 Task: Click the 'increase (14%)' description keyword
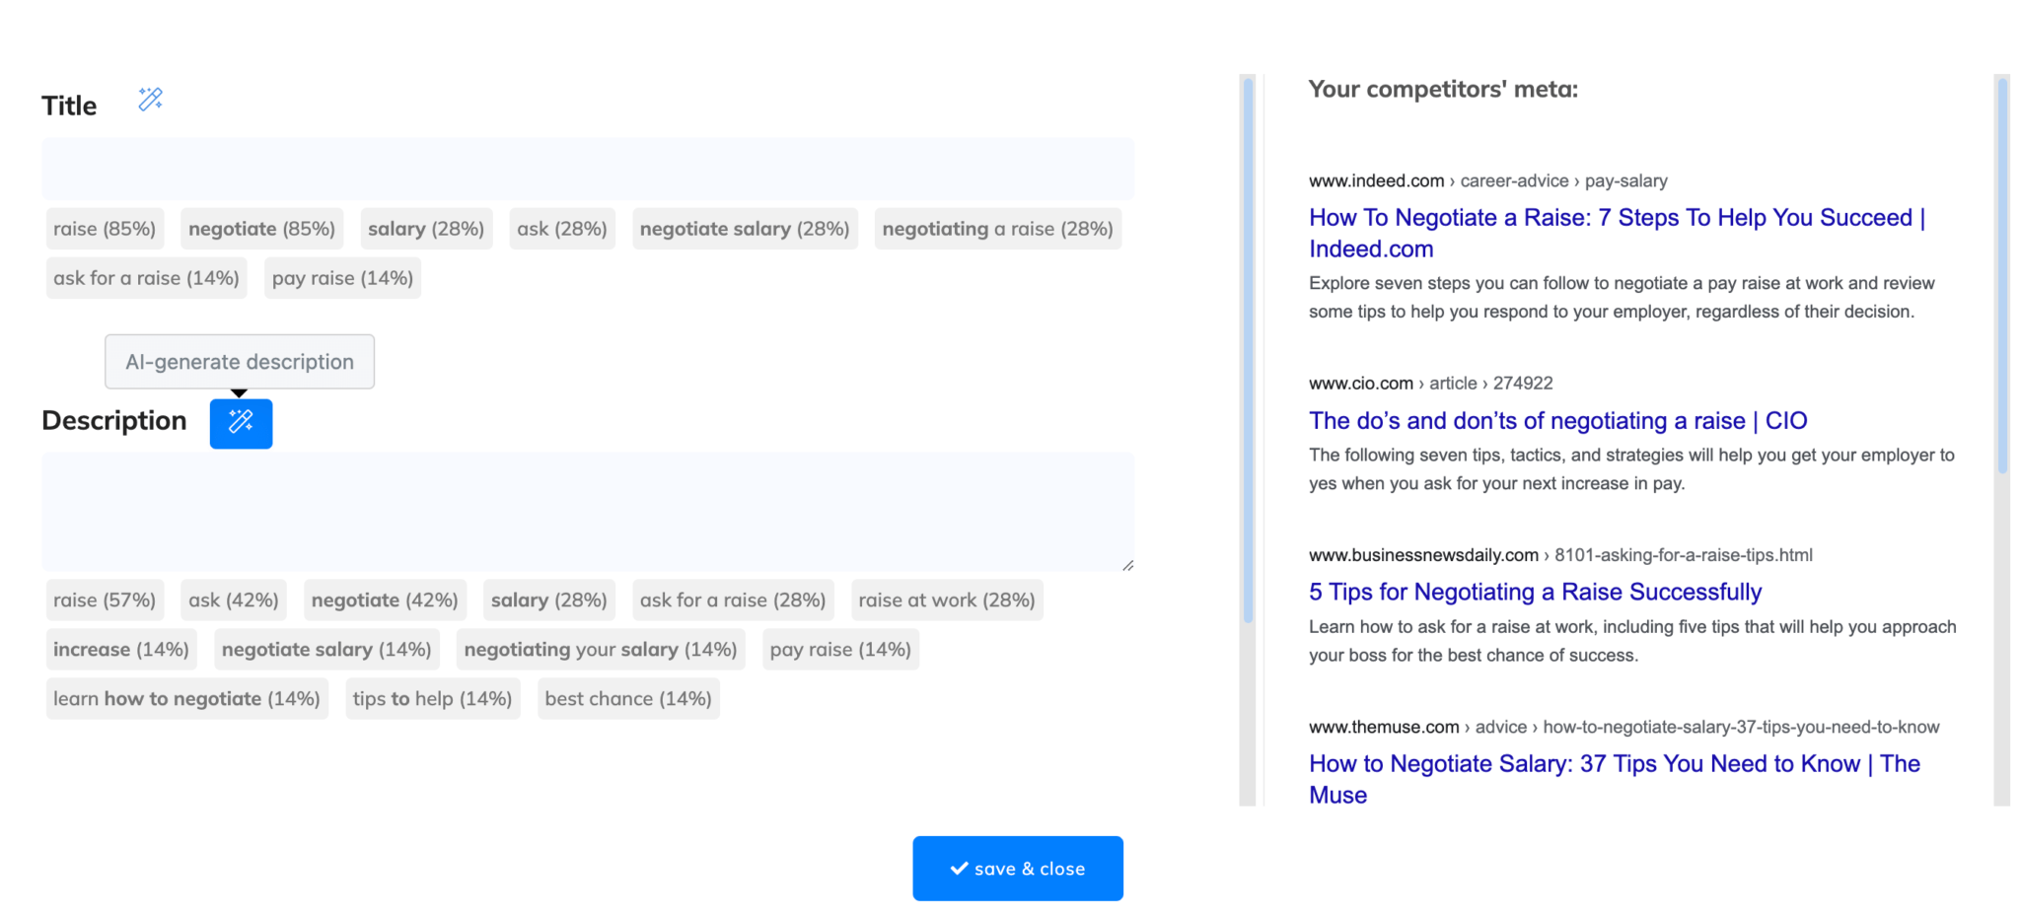coord(120,650)
